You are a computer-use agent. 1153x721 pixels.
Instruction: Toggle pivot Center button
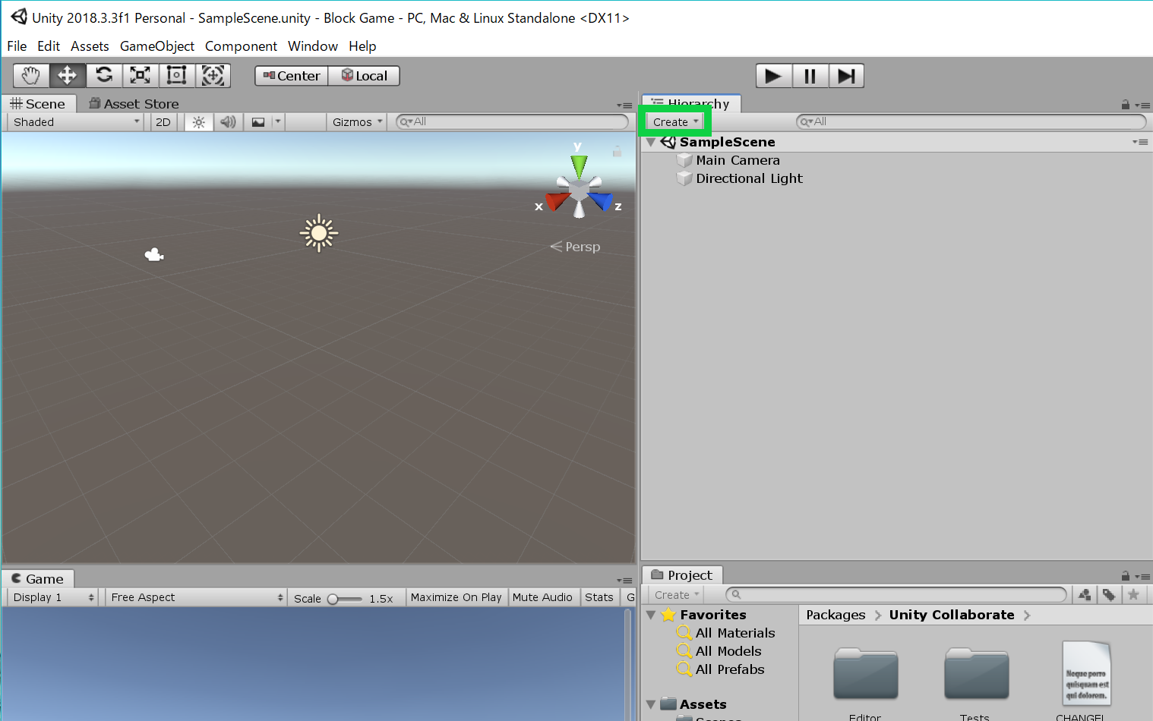pyautogui.click(x=292, y=76)
